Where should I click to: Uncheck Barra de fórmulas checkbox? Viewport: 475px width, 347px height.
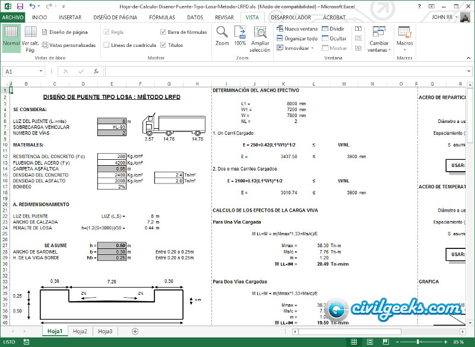pyautogui.click(x=163, y=32)
